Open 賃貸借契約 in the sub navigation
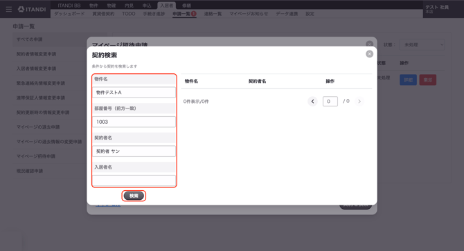The width and height of the screenshot is (464, 251). point(103,14)
